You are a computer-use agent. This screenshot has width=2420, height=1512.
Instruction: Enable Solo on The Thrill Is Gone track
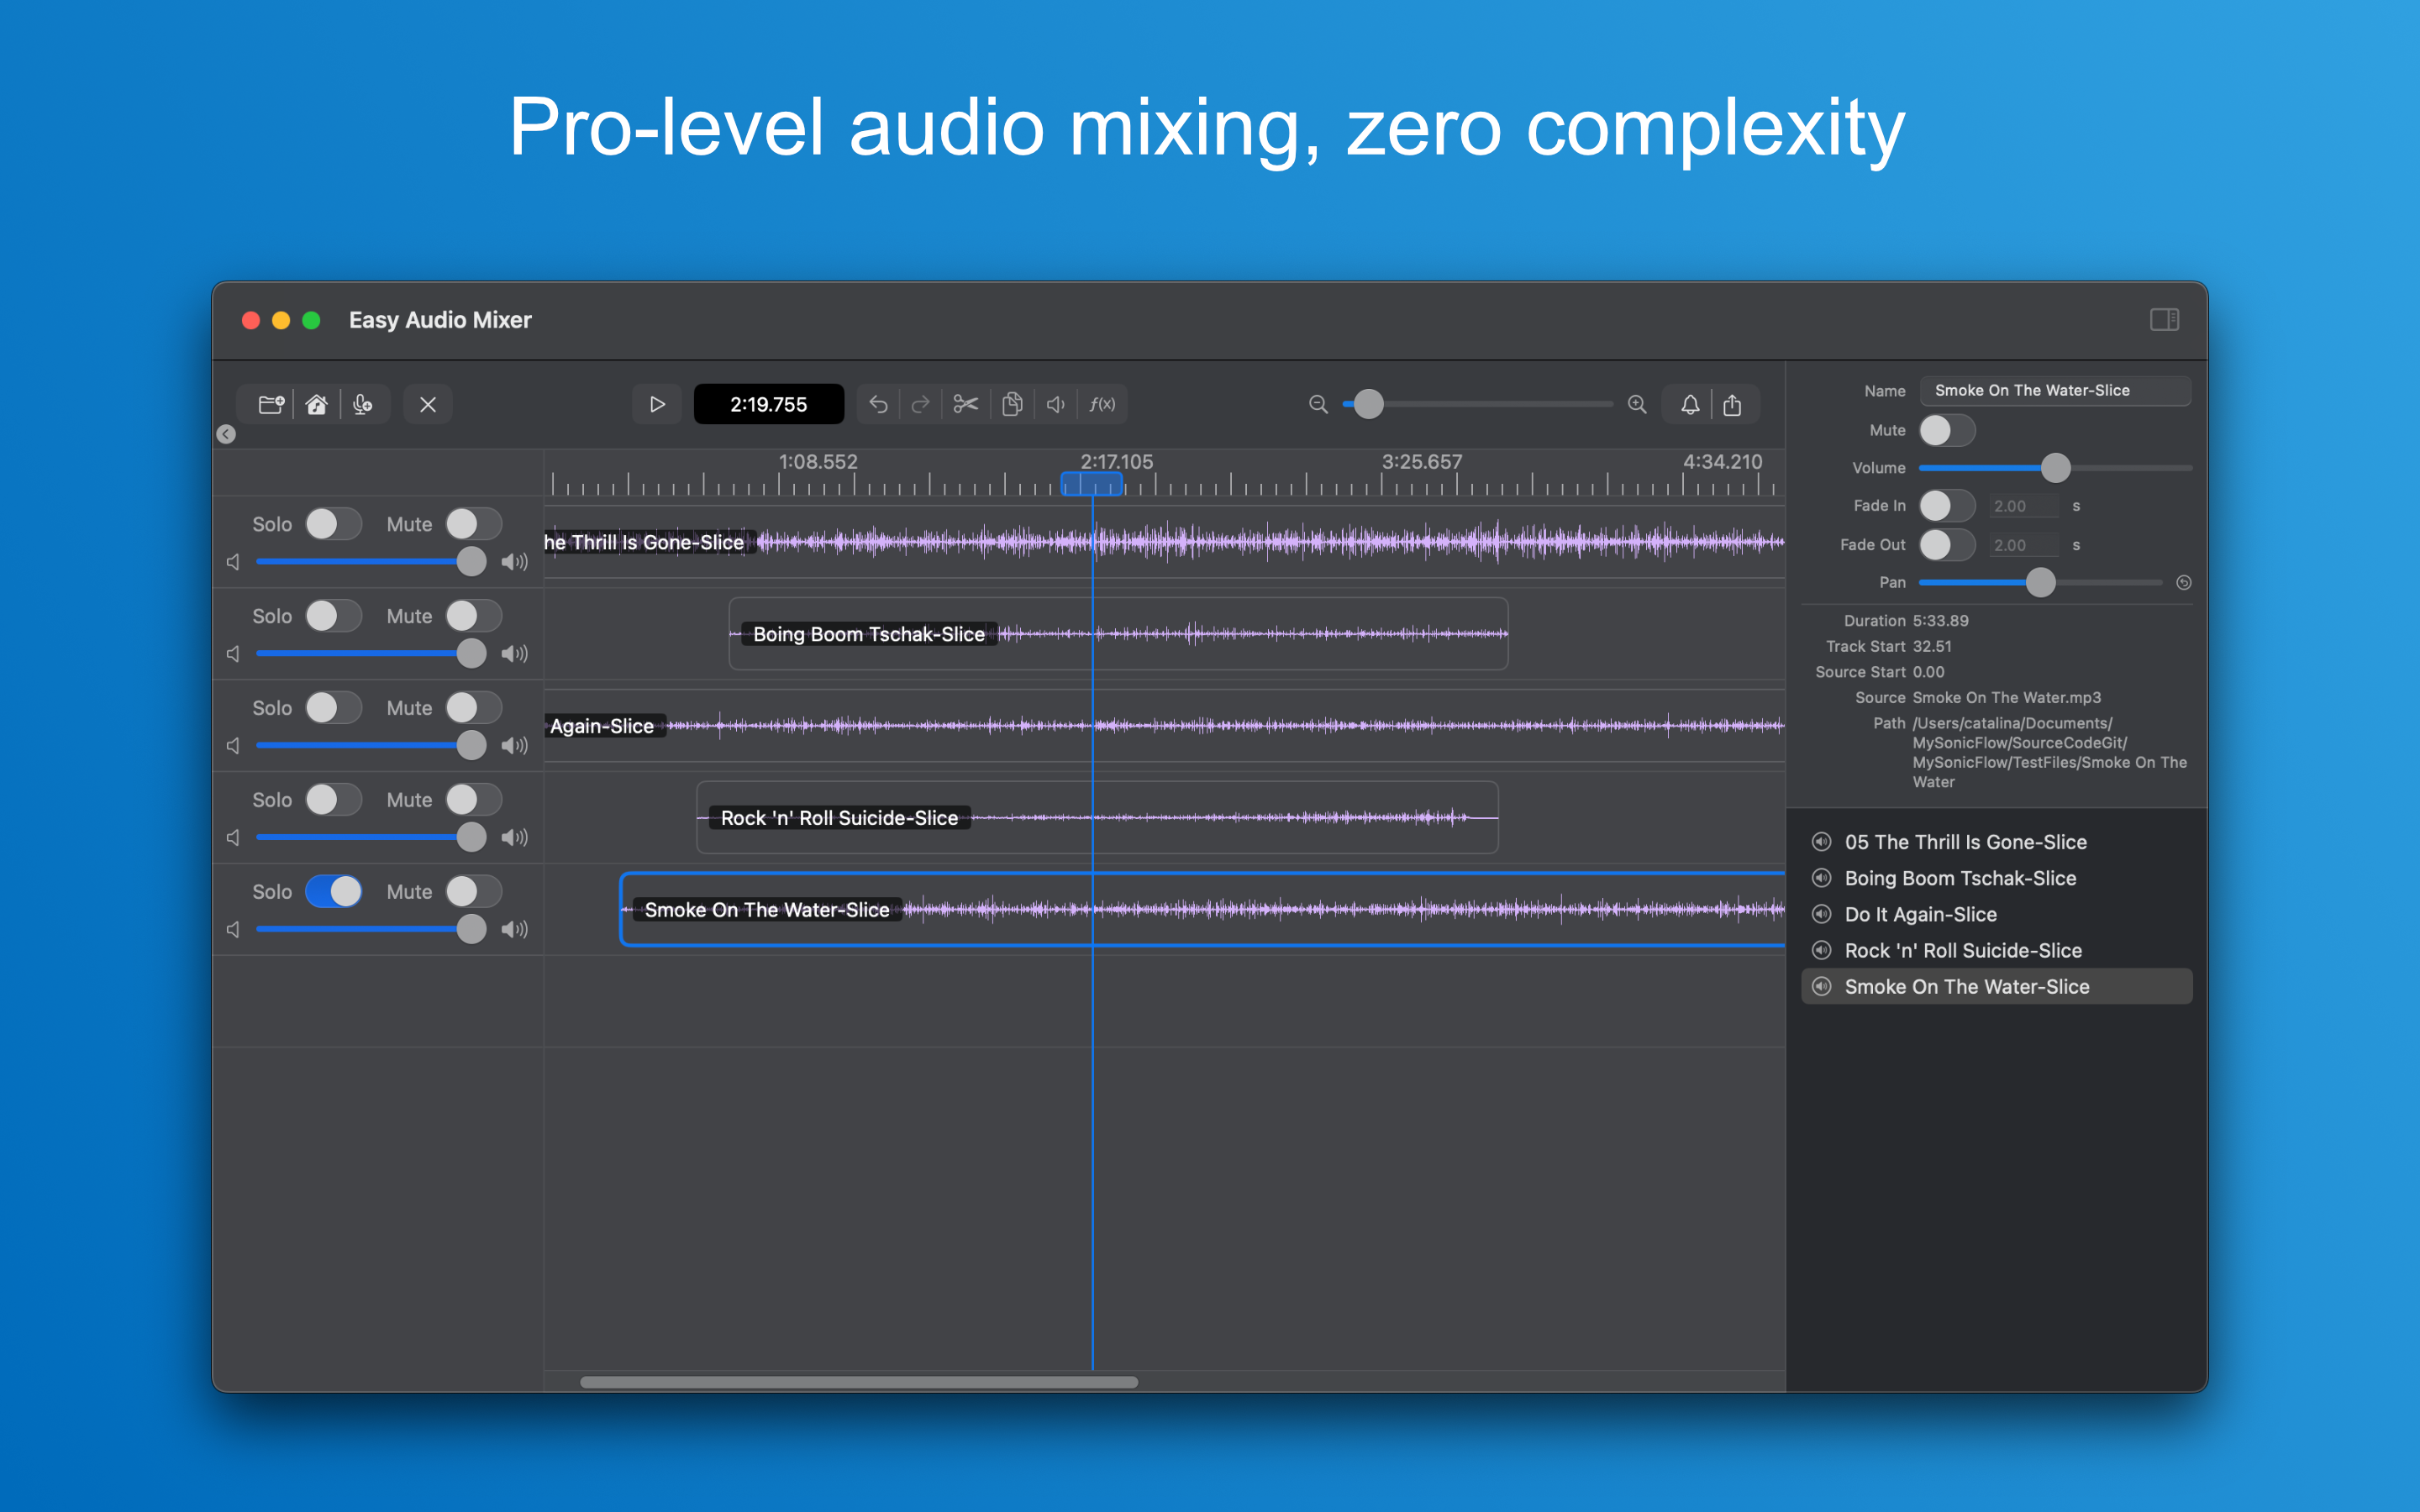[x=333, y=524]
